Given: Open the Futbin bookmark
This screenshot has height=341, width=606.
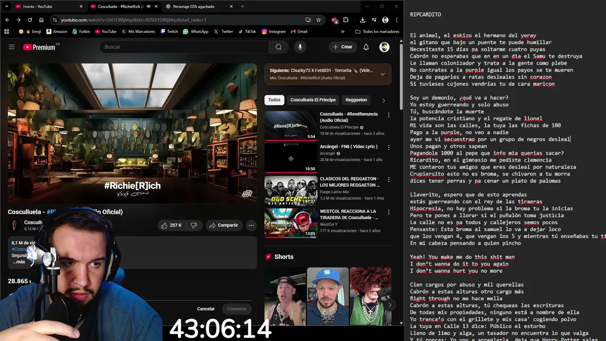Looking at the screenshot, I should (x=81, y=32).
